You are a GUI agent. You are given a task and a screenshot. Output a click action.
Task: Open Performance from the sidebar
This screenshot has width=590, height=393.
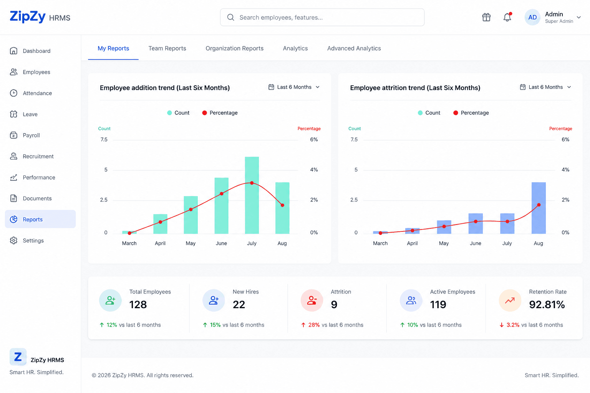40,177
